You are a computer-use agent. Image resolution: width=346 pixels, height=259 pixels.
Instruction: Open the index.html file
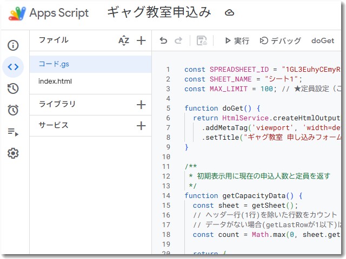tap(55, 81)
